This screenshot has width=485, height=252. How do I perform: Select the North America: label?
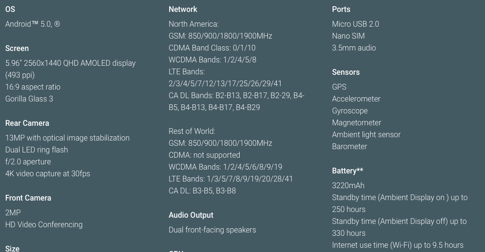tap(193, 24)
